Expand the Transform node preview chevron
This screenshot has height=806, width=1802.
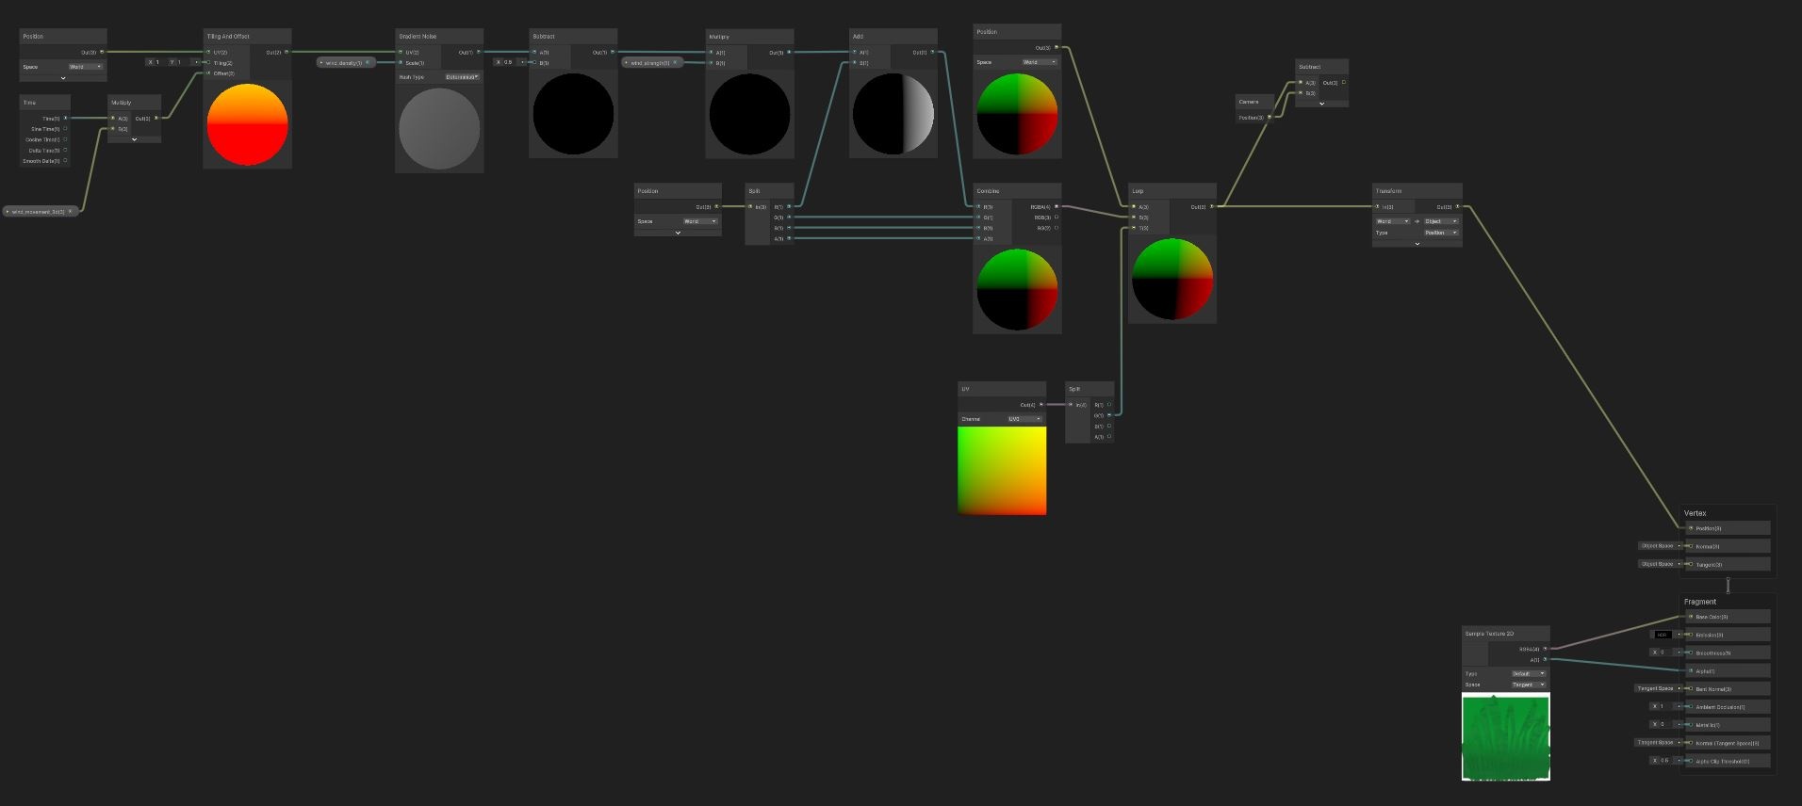point(1417,243)
